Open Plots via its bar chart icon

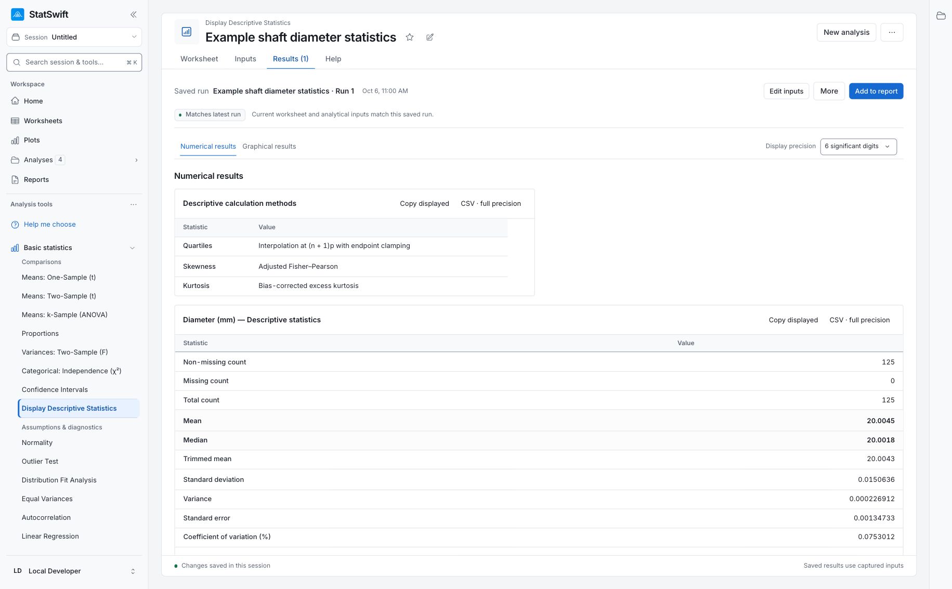tap(15, 140)
